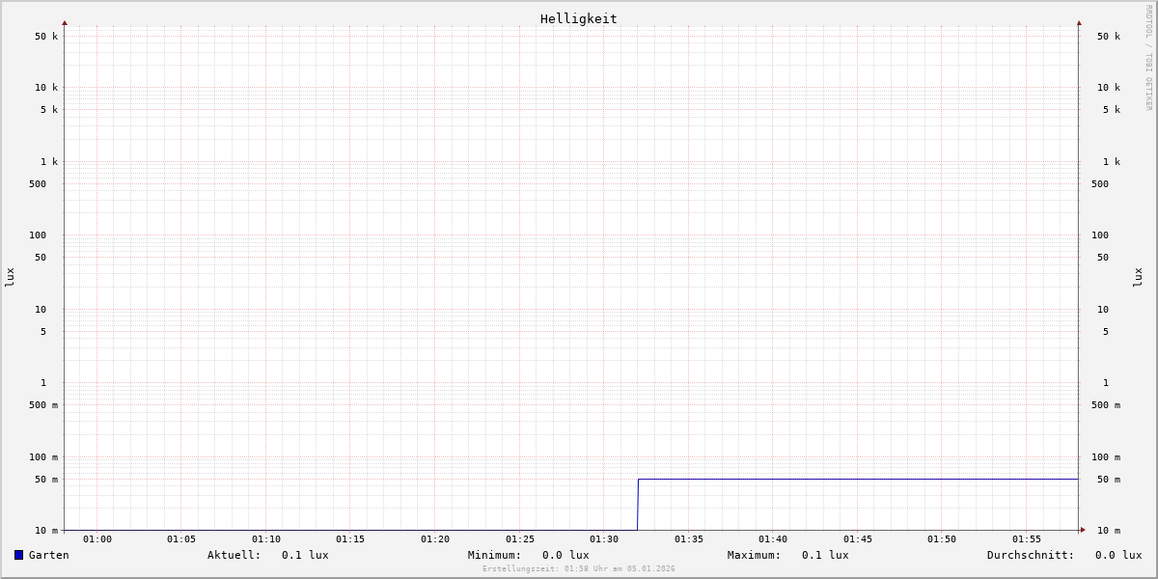Click the 01:45 time axis label

click(x=858, y=539)
